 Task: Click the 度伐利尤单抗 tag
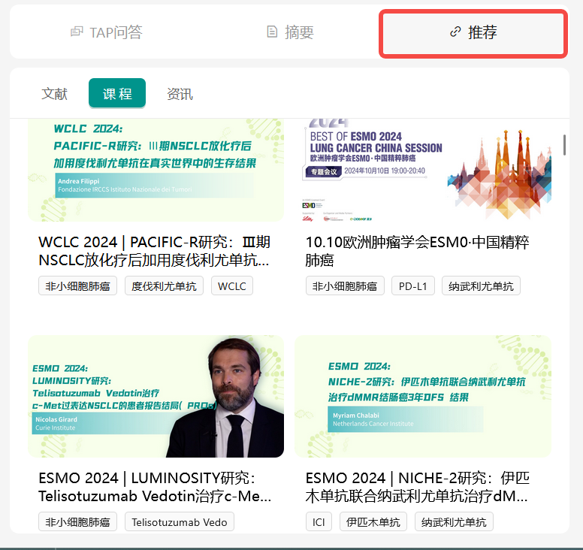pos(164,286)
